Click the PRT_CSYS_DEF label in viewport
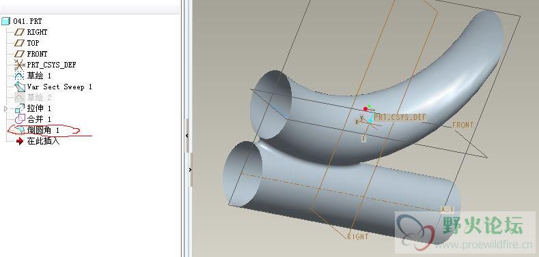539x257 pixels. (x=400, y=117)
